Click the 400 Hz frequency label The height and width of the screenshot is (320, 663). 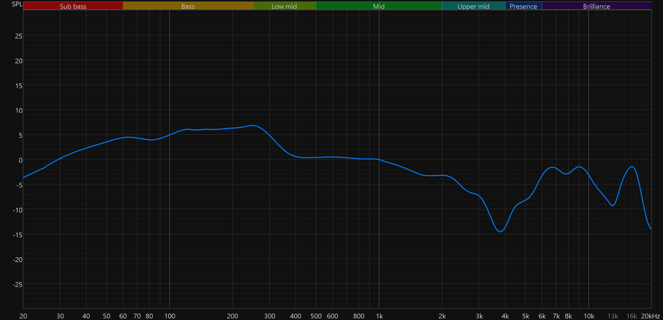pos(296,316)
